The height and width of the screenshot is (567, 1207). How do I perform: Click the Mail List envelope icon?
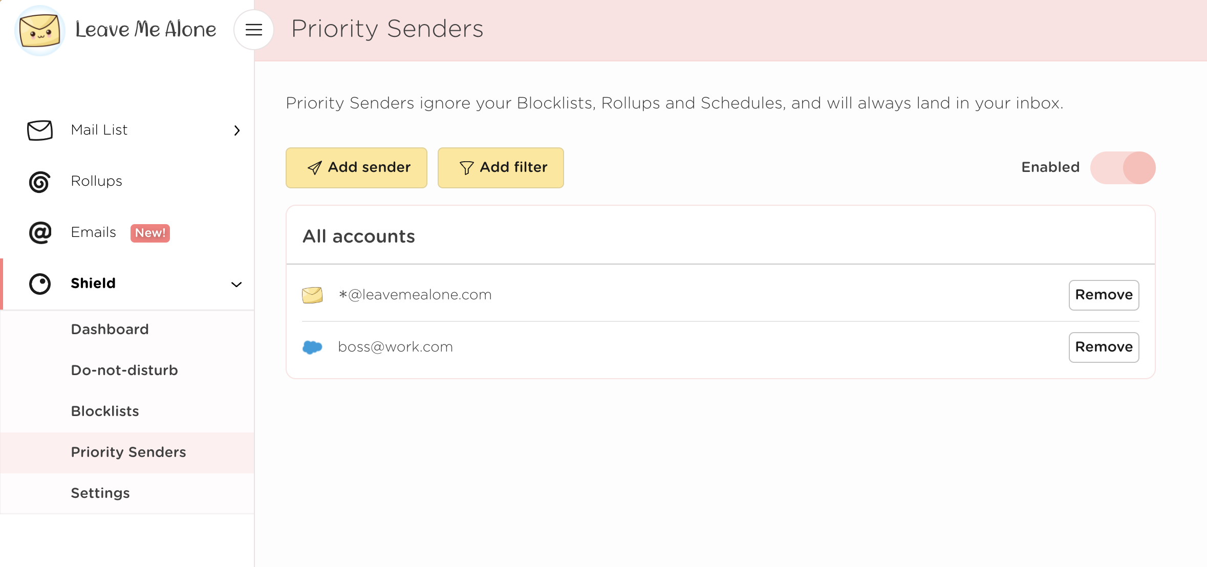pyautogui.click(x=40, y=130)
